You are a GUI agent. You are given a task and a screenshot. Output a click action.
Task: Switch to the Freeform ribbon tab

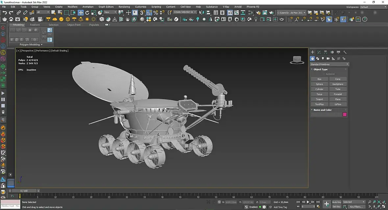pyautogui.click(x=35, y=25)
